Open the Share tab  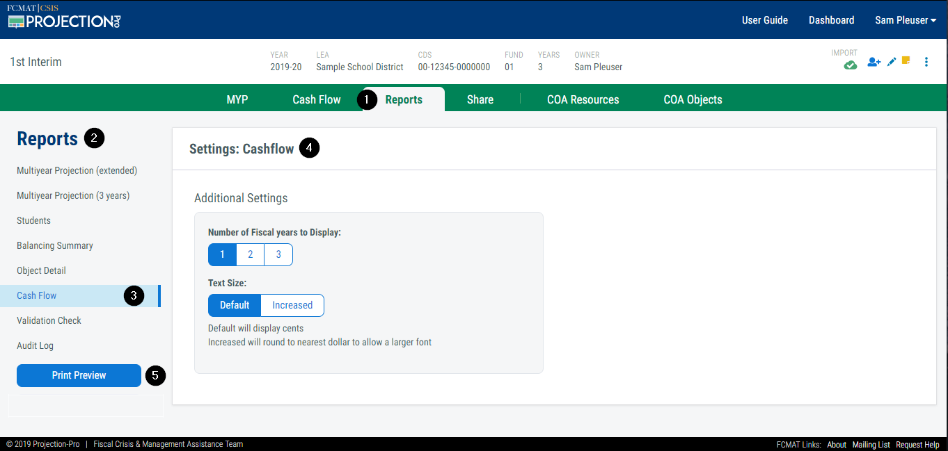point(480,99)
